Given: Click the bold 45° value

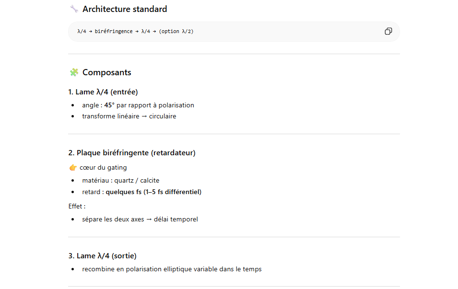Looking at the screenshot, I should [109, 105].
